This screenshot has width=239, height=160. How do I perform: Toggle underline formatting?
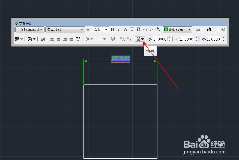point(132,29)
